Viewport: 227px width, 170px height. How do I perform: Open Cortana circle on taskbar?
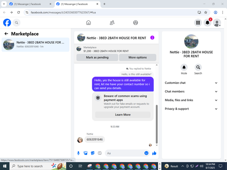pos(71,166)
